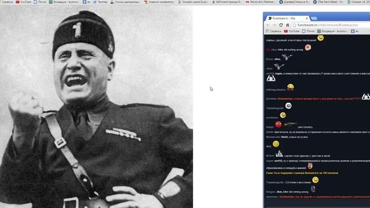The image size is (370, 208).
Task: Open the October 16 bookmark
Action: [358, 2]
